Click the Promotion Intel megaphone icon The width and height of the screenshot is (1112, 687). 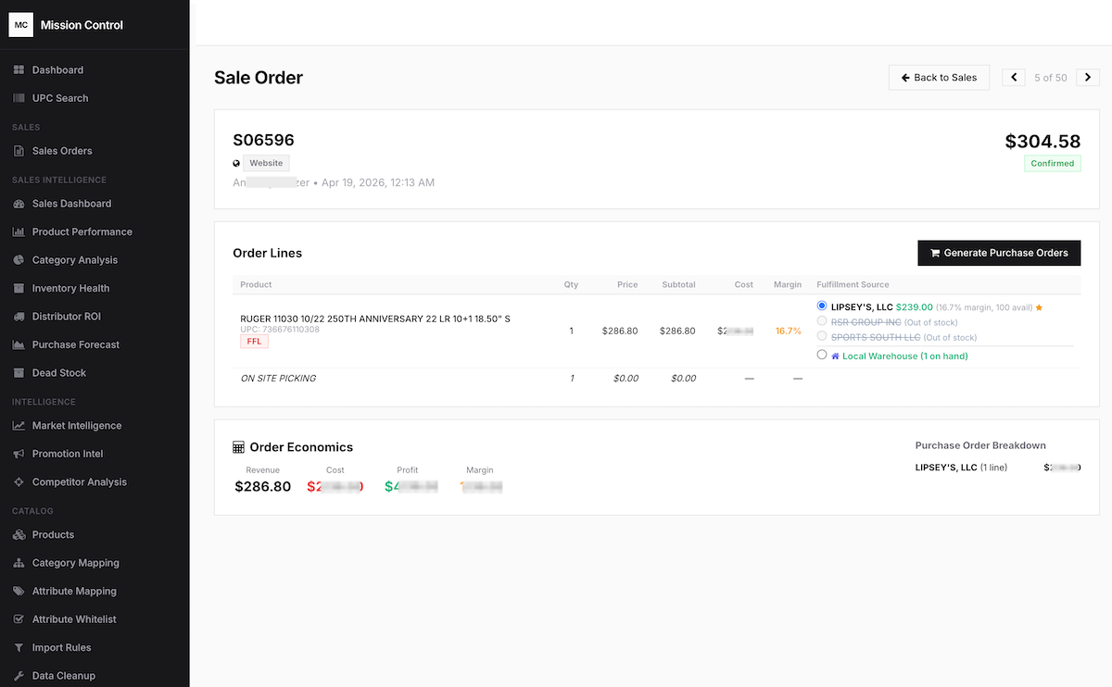(x=19, y=454)
